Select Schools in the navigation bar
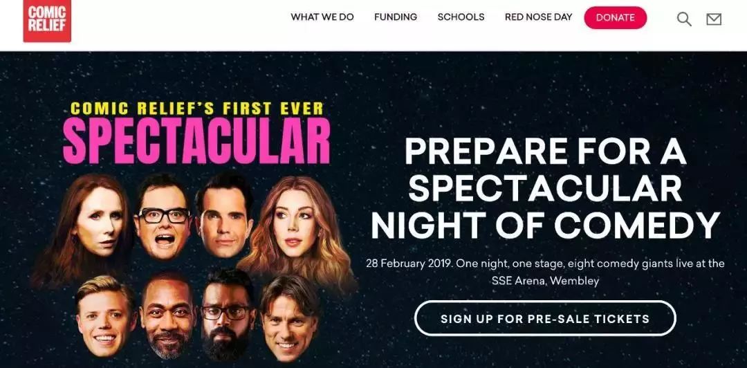747x368 pixels. (461, 17)
